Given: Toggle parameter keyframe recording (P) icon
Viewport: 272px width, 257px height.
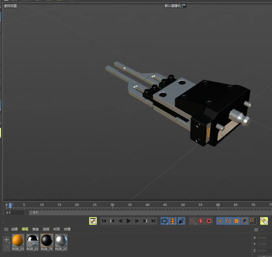Looking at the screenshot, I should point(245,221).
